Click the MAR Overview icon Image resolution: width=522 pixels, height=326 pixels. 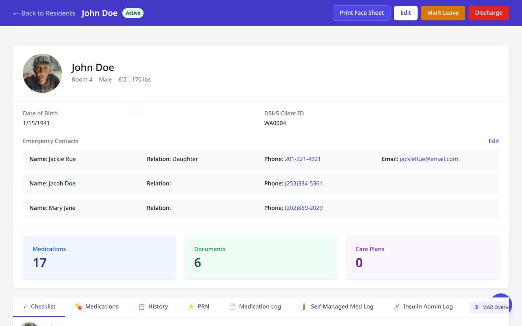click(476, 307)
